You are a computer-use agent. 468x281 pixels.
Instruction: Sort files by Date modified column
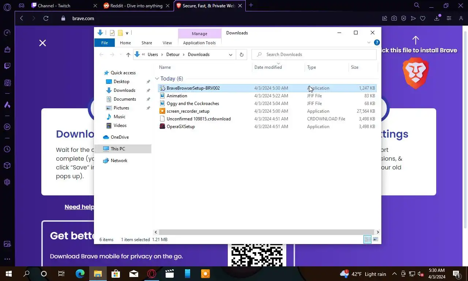[279, 67]
